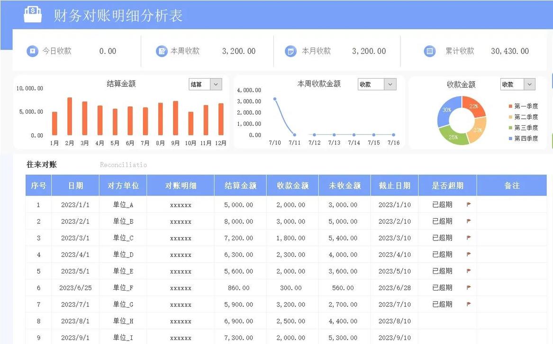
Task: Click the date cell 2023/9/1
Action: (x=75, y=337)
